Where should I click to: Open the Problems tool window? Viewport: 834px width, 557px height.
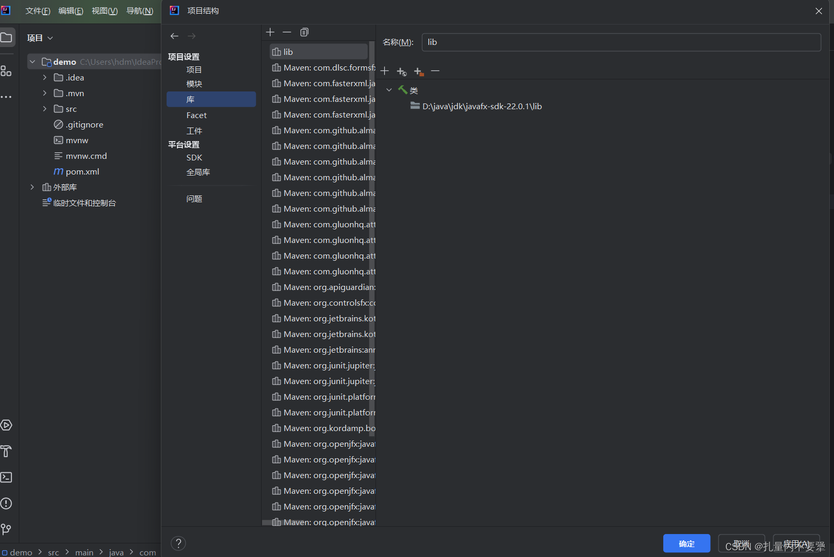tap(6, 504)
